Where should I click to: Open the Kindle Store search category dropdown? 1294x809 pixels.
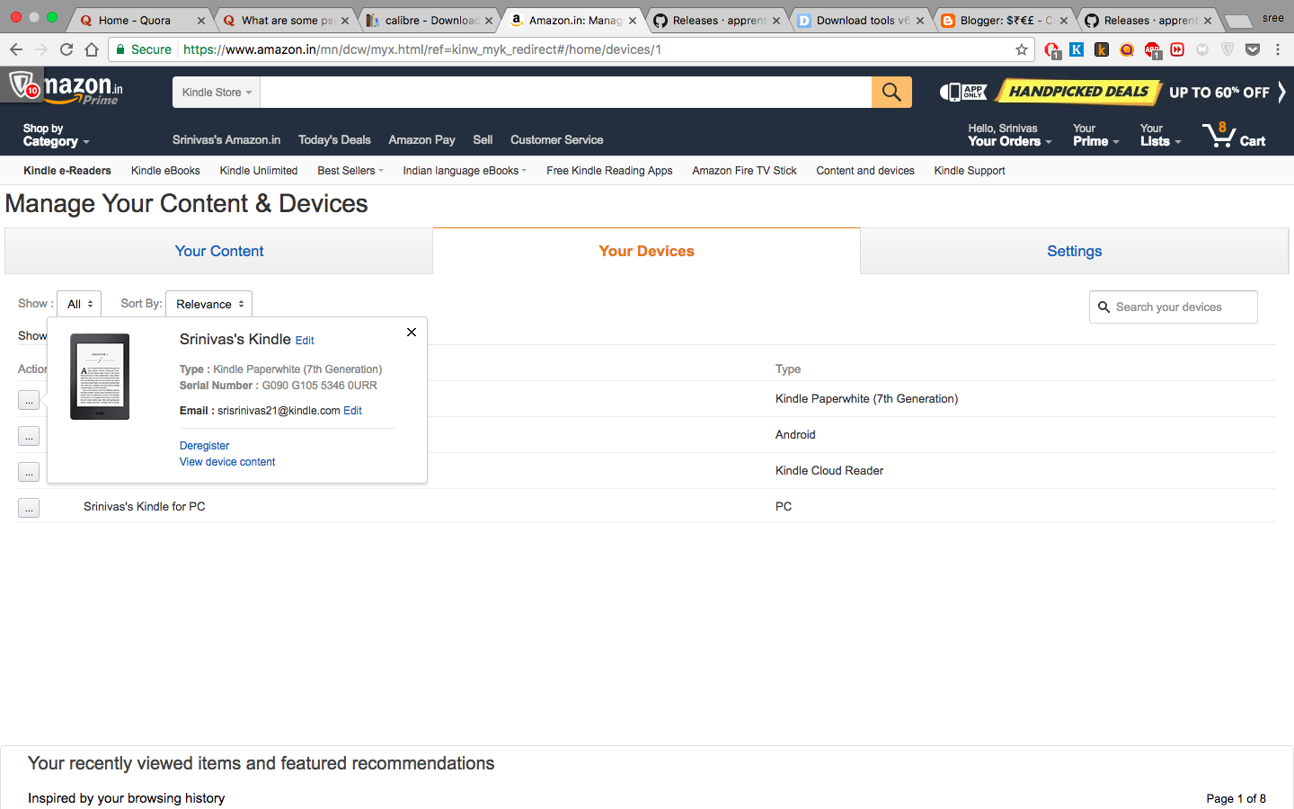coord(217,92)
